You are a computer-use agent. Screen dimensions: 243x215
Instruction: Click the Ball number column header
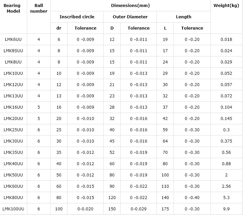(x=39, y=8)
